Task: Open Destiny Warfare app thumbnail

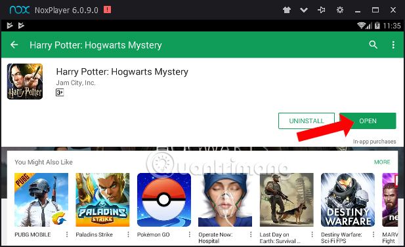Action: [x=348, y=200]
